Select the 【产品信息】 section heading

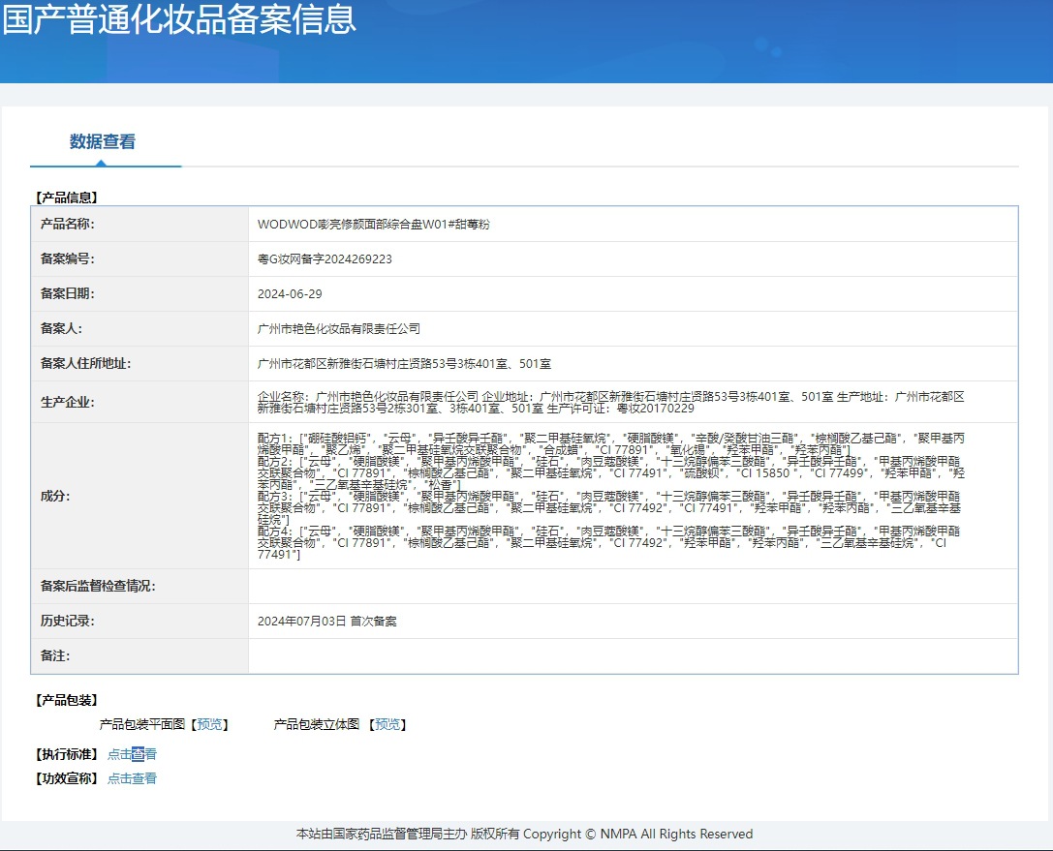coord(67,198)
